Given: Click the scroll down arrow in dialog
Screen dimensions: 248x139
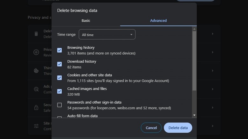Looking at the screenshot, I should [x=194, y=116].
